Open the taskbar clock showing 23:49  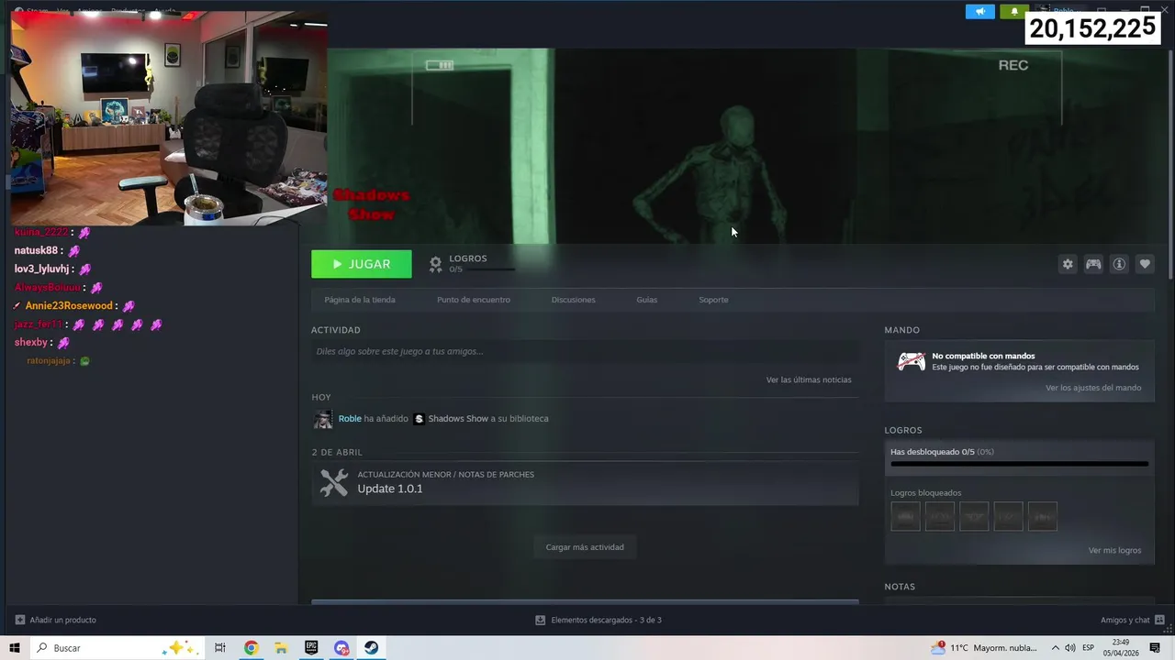pyautogui.click(x=1121, y=648)
